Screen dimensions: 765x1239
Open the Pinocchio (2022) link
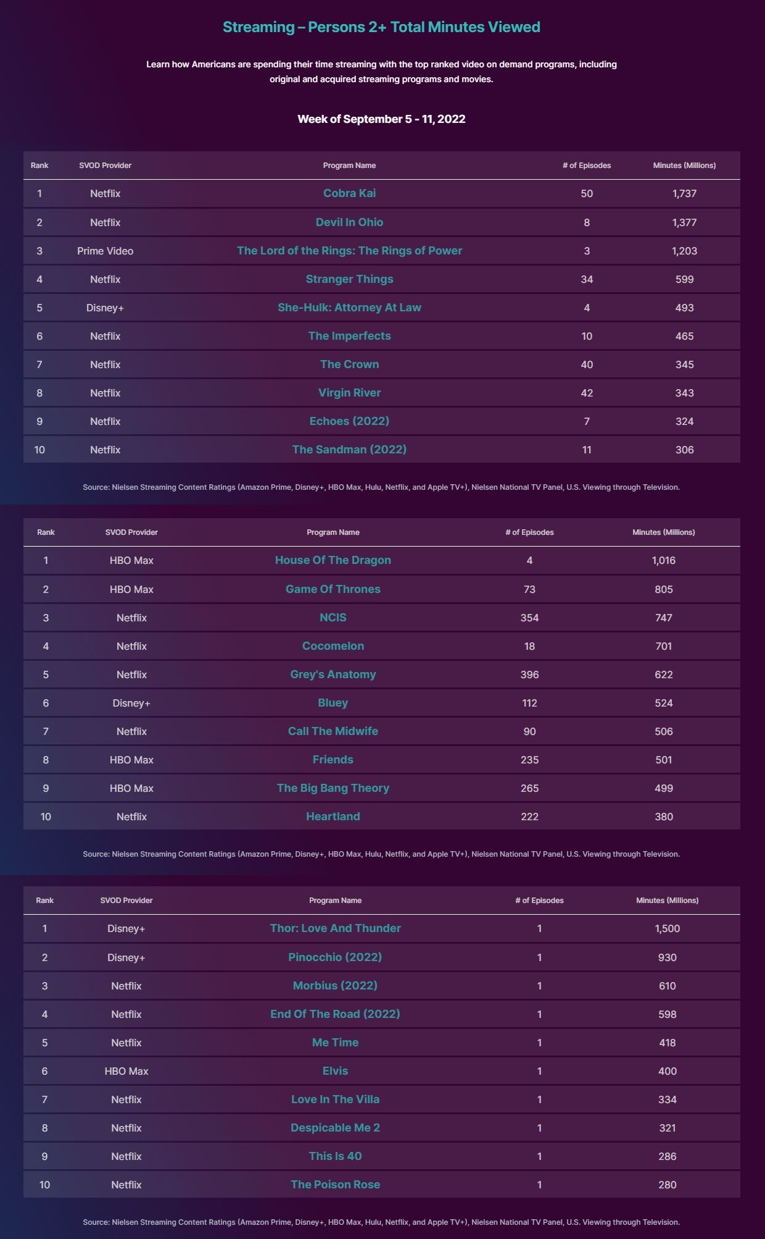pyautogui.click(x=335, y=957)
